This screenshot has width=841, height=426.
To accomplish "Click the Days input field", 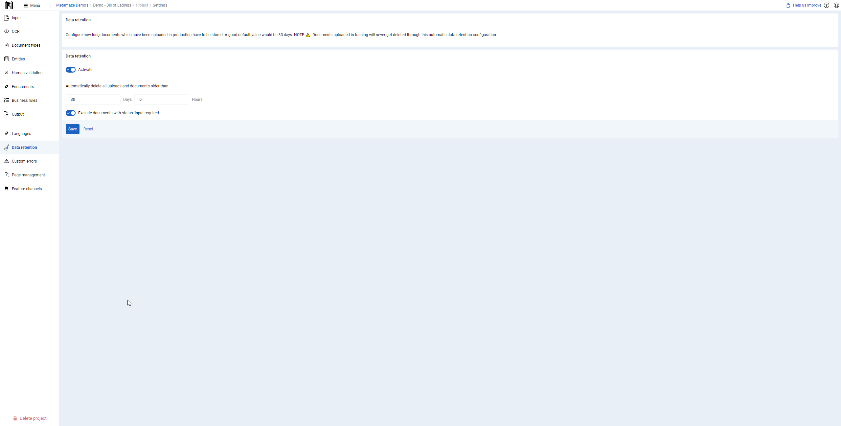I will [93, 100].
